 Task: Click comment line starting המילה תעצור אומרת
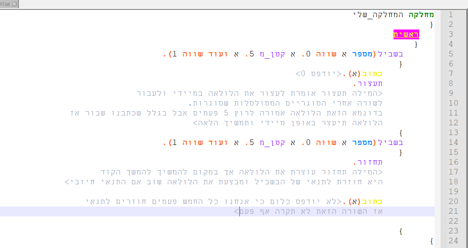coord(259,93)
